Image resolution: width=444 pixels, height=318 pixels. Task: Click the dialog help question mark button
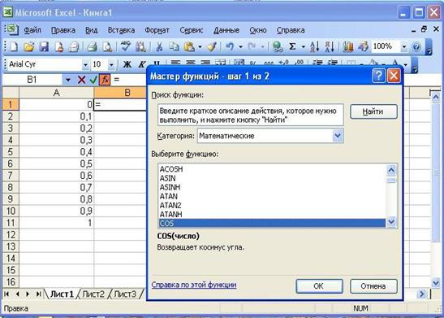pyautogui.click(x=379, y=76)
